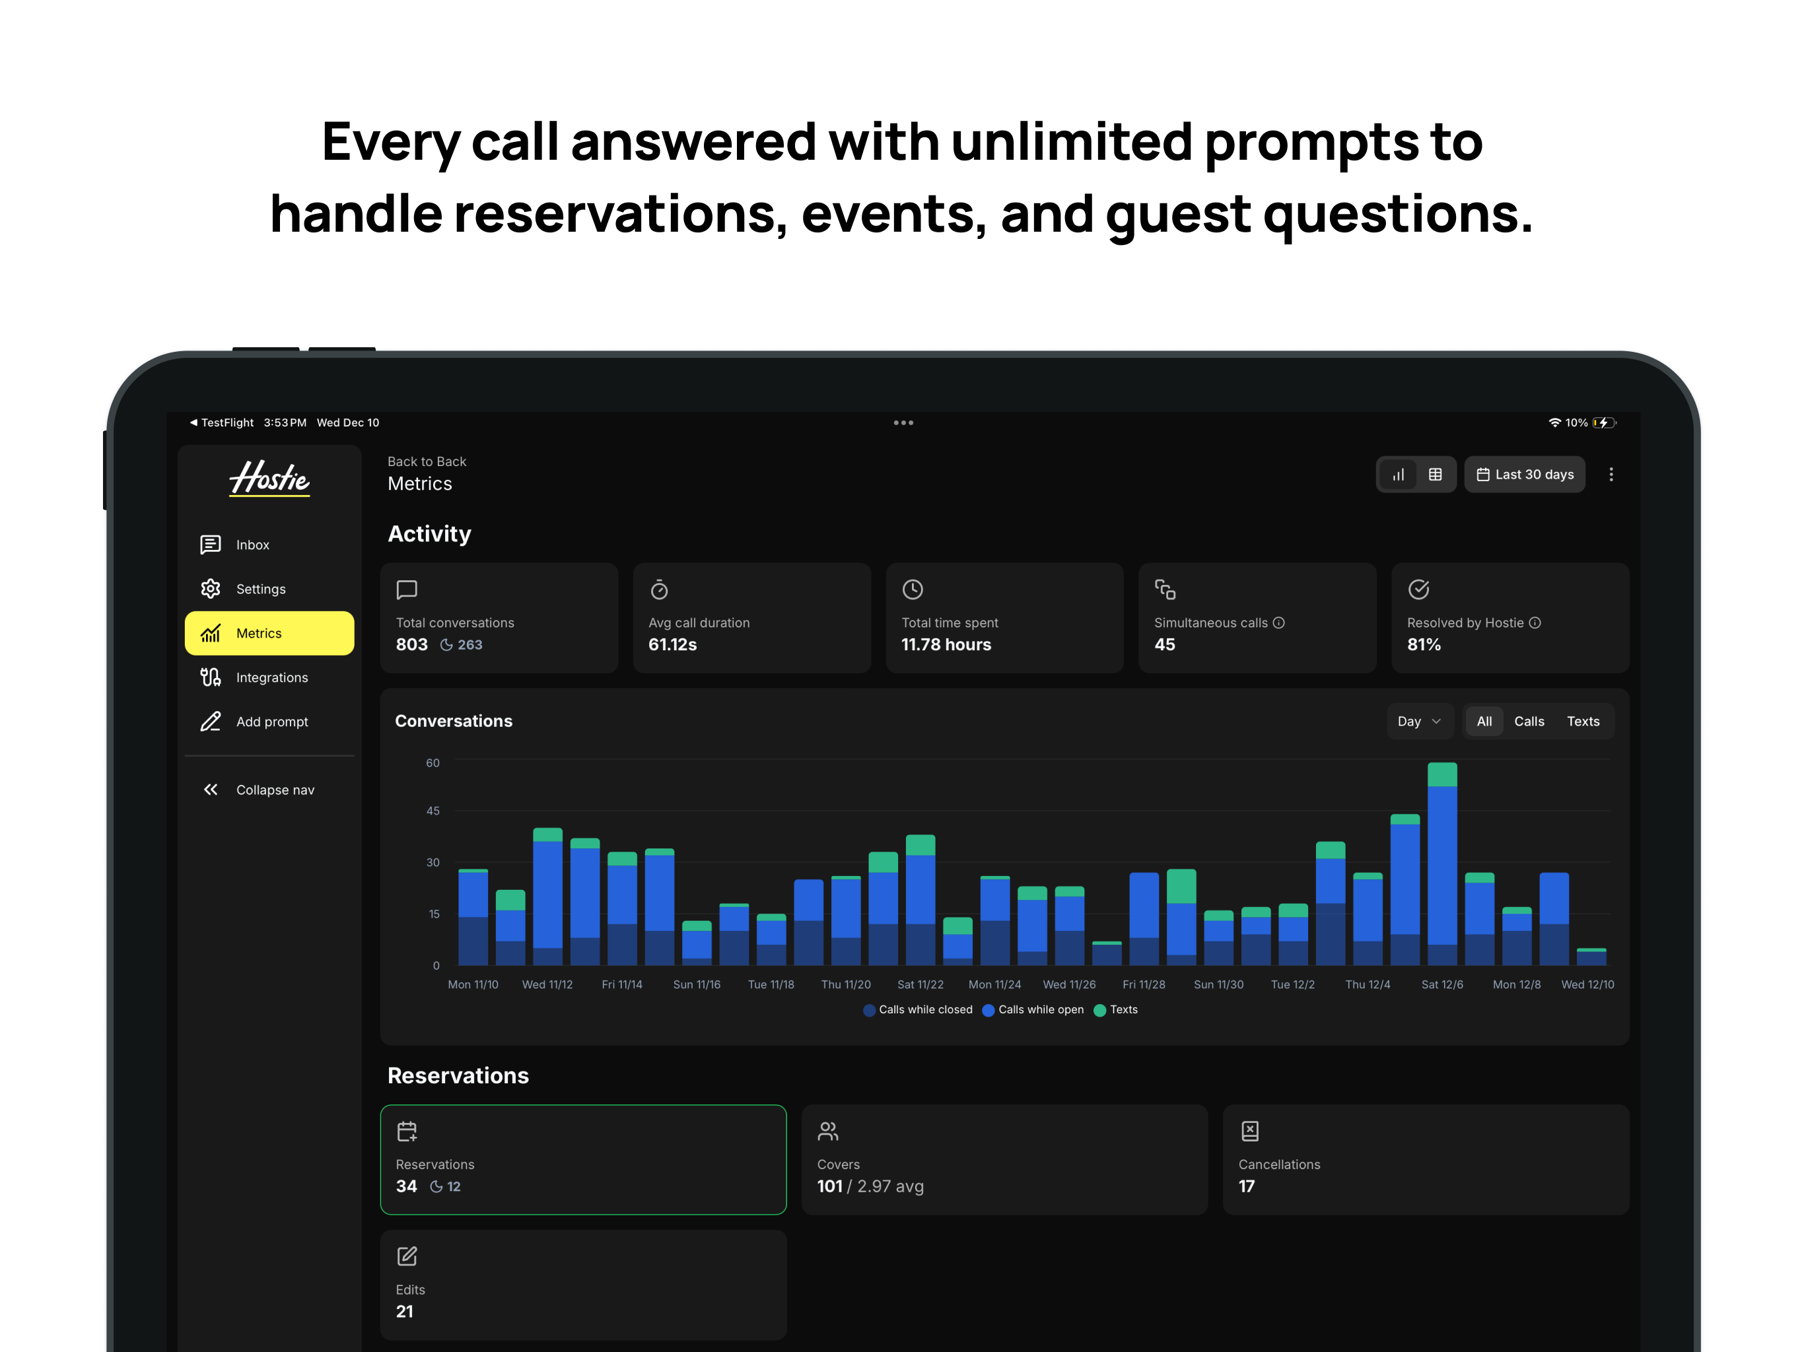1804x1352 pixels.
Task: Open the vertical three-dot more menu
Action: pos(1611,475)
